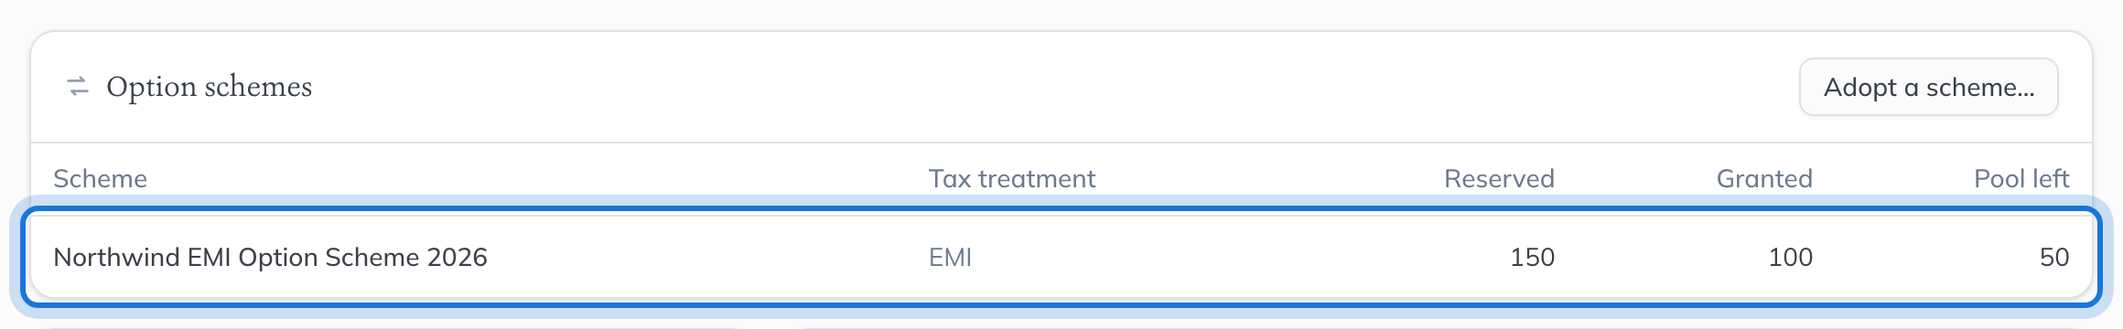Click the pool left value 50
The image size is (2123, 329).
pos(2054,258)
